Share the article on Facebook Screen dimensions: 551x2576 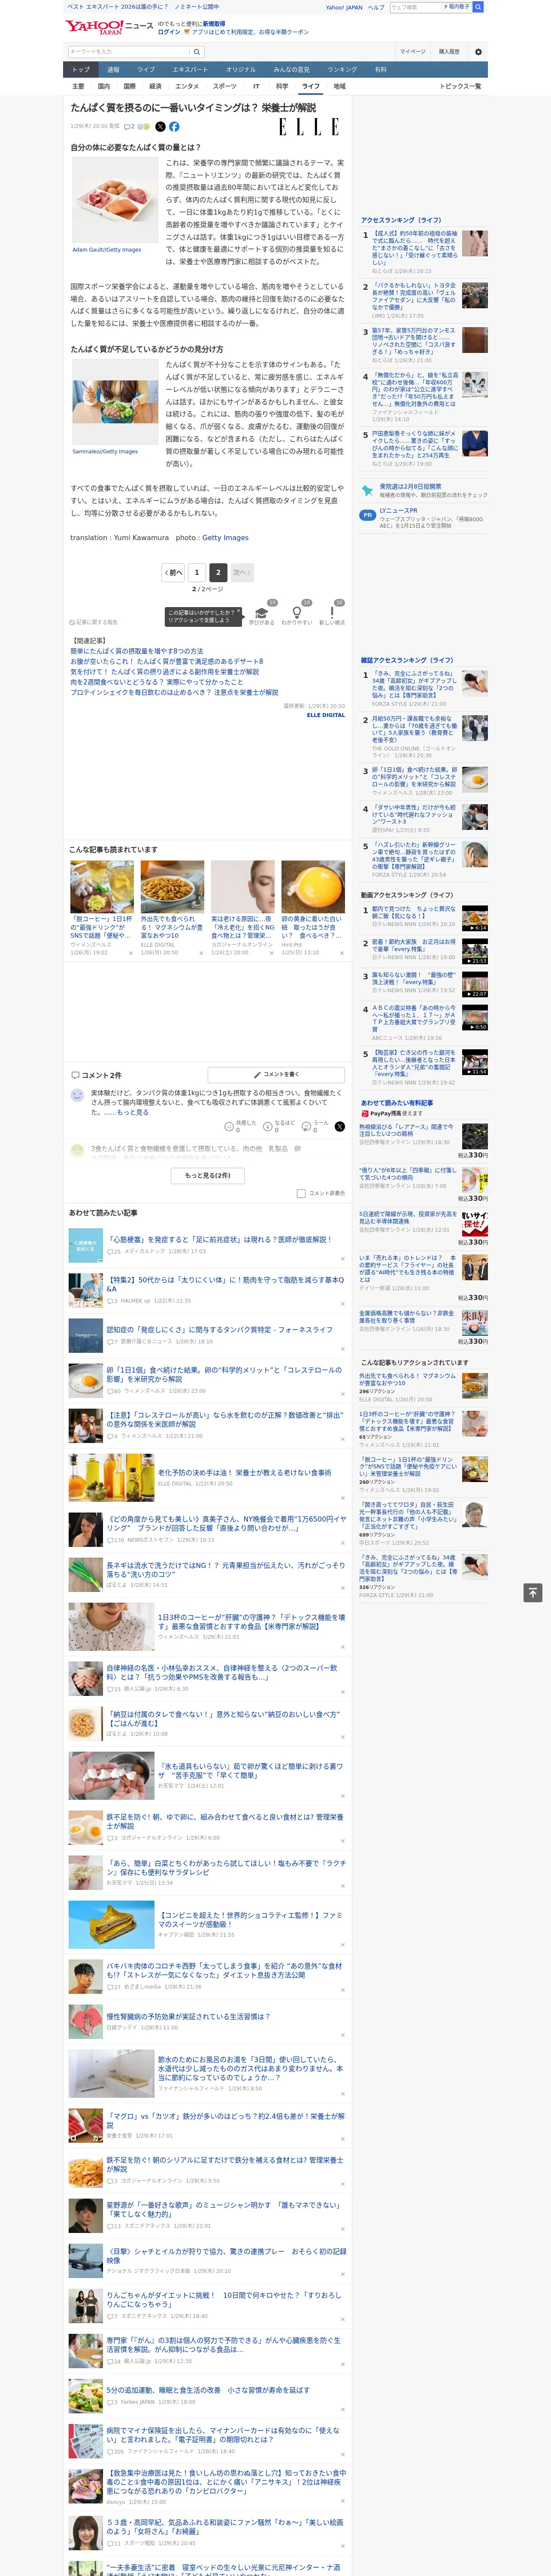click(x=174, y=127)
